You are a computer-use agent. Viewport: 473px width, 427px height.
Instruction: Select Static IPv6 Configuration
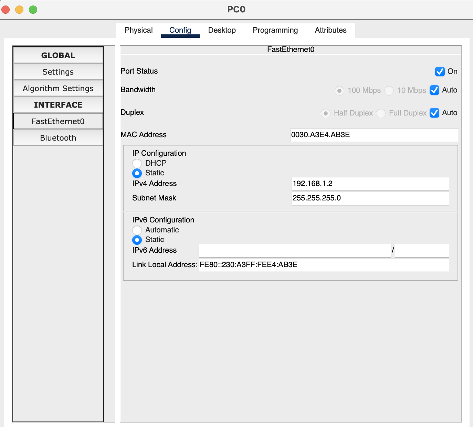tap(137, 240)
